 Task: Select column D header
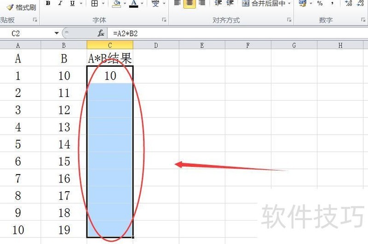point(156,45)
